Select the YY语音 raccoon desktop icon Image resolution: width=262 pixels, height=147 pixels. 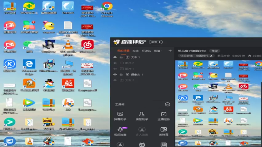48,124
